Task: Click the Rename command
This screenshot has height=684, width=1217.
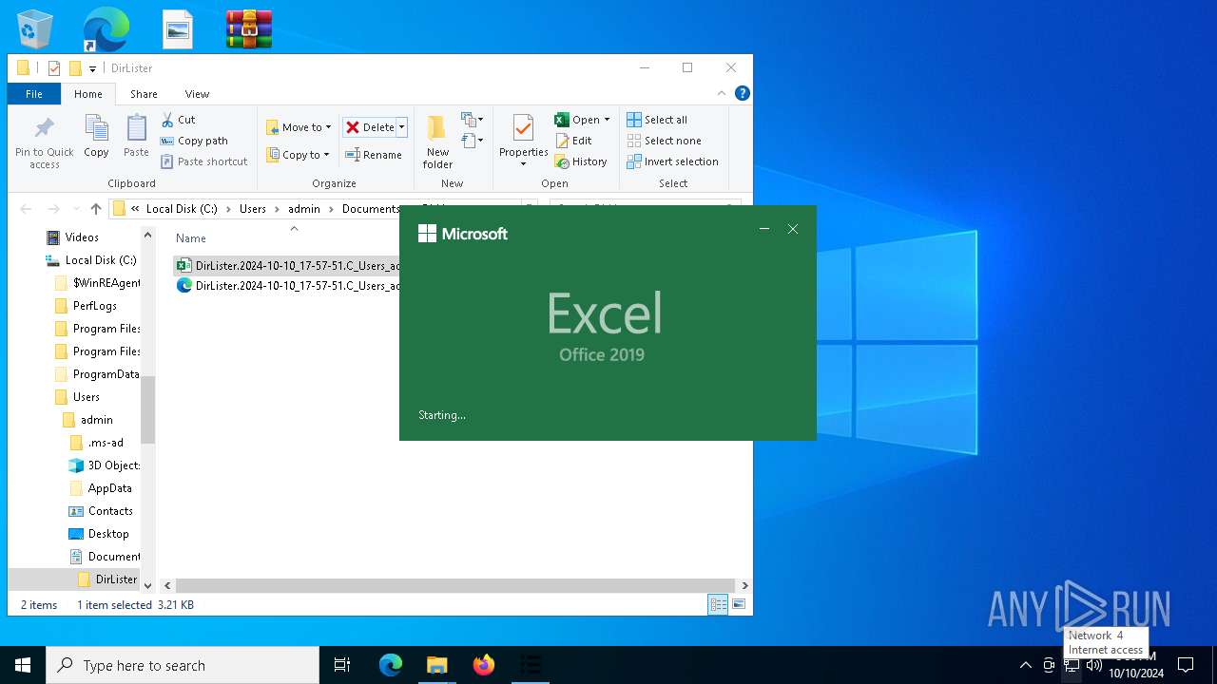Action: (374, 155)
